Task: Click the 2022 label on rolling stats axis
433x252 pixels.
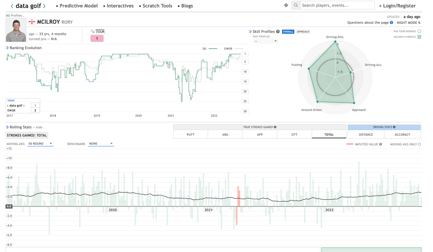Action: [329, 210]
